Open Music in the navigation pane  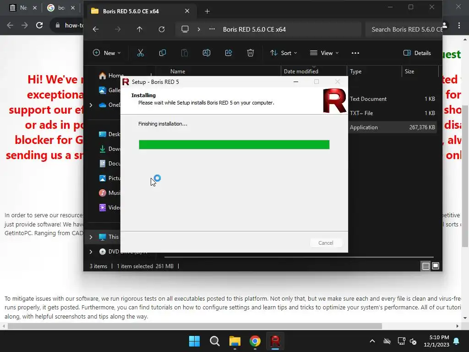click(x=109, y=193)
